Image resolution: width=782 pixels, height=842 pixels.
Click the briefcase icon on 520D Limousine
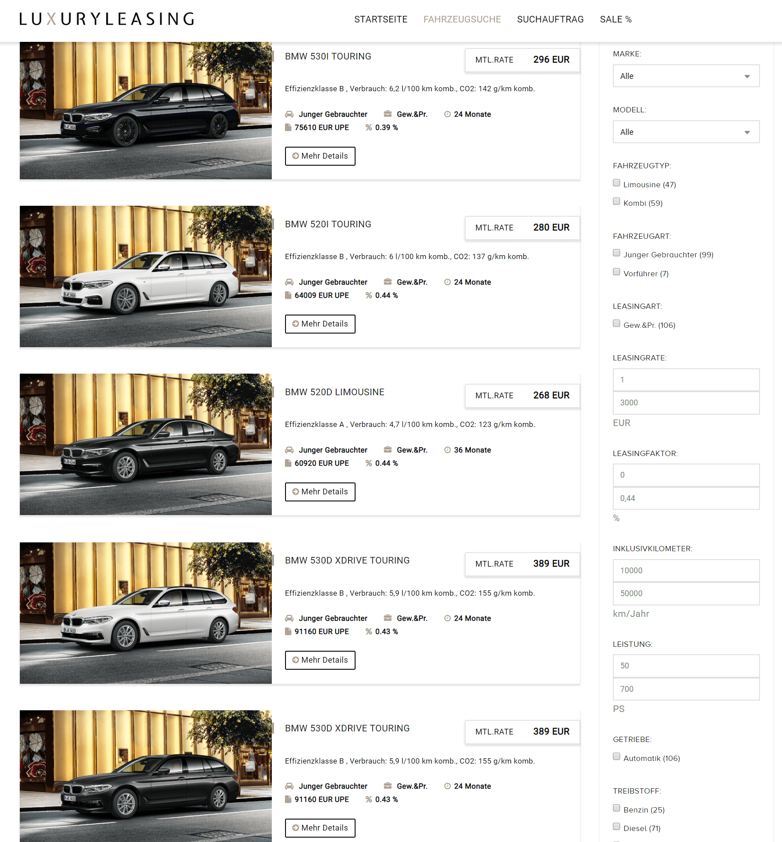click(x=388, y=449)
